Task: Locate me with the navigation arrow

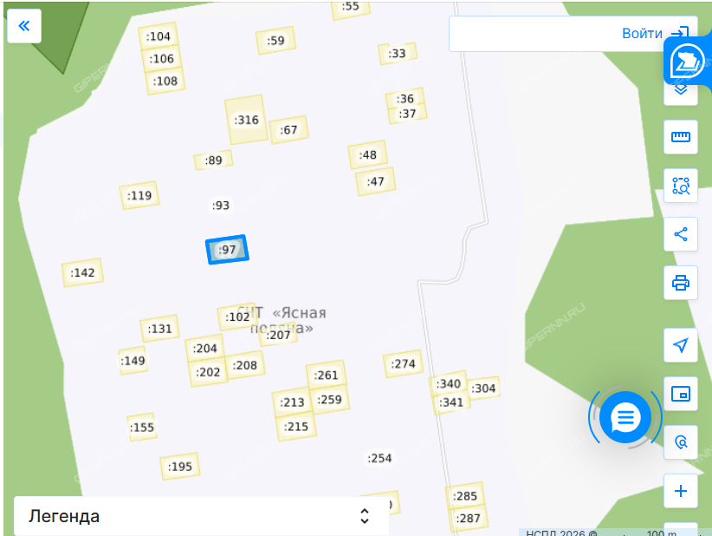Action: tap(680, 345)
